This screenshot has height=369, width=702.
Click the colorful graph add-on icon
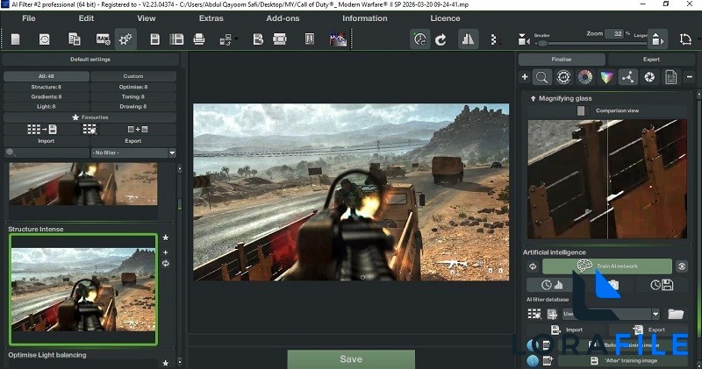coord(338,39)
